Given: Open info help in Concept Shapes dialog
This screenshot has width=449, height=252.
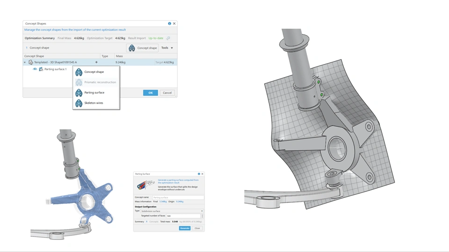Looking at the screenshot, I should click(169, 23).
